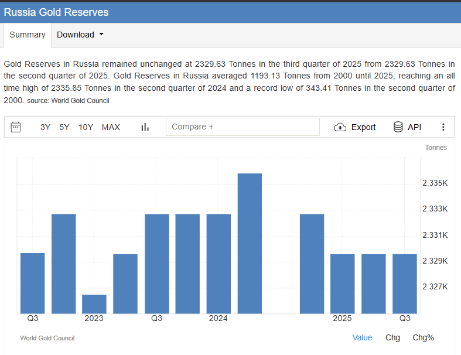Click the 2.327K axis label
The width and height of the screenshot is (461, 355).
435,286
